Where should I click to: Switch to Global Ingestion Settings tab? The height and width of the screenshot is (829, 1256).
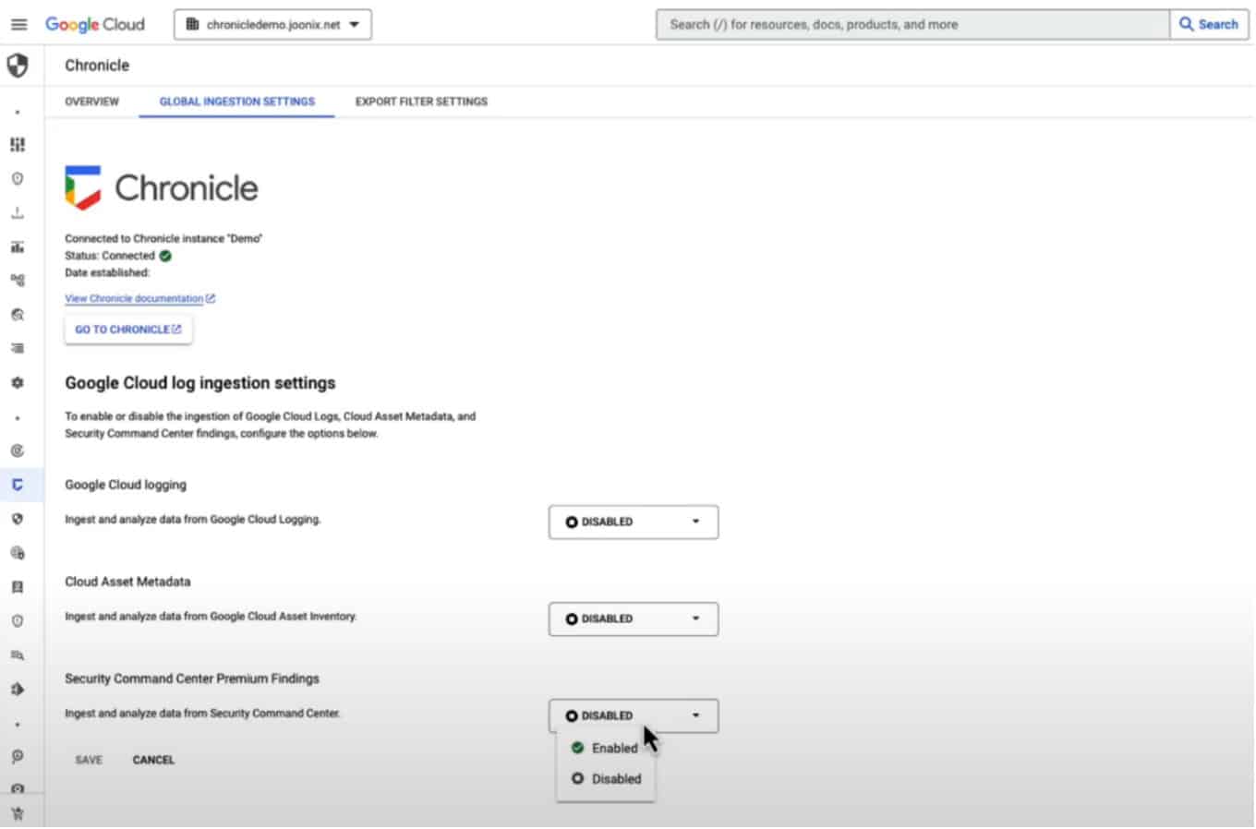(x=236, y=102)
